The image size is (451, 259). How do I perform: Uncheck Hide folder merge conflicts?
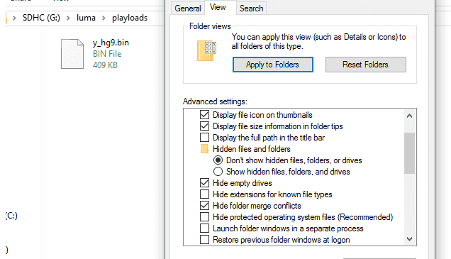[204, 206]
